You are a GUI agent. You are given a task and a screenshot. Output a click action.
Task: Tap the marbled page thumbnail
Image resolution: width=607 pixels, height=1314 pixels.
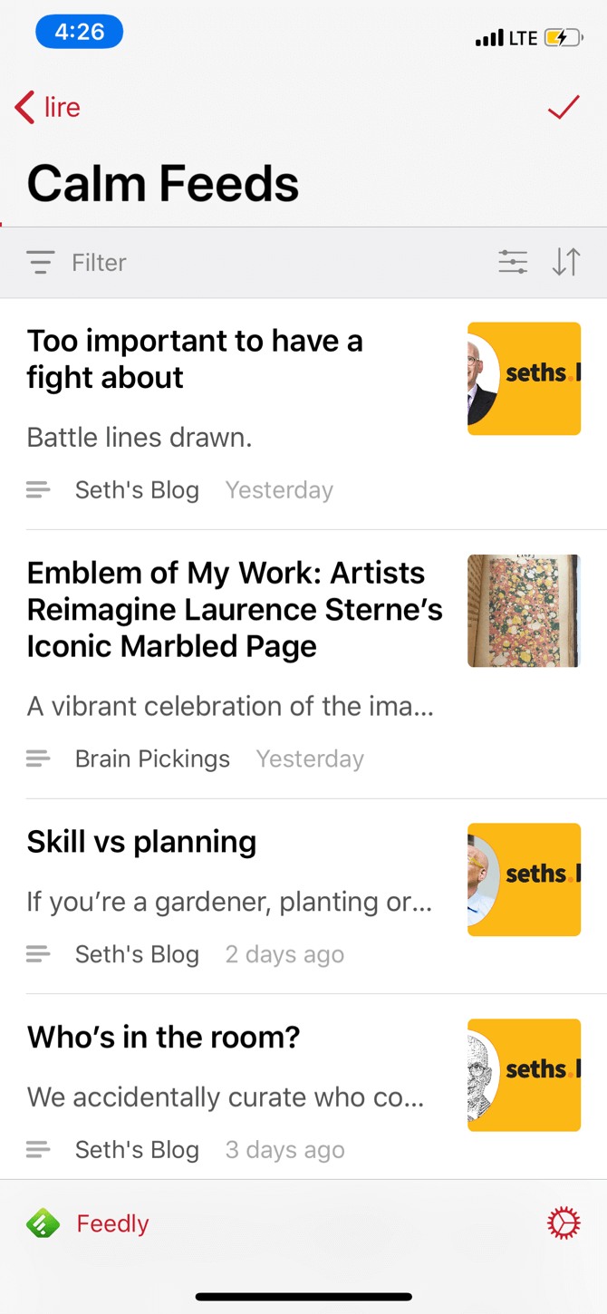point(524,611)
